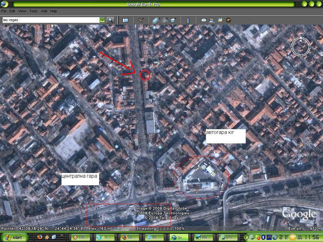Image resolution: width=323 pixels, height=242 pixels.
Task: Open the Help menu
Action: (x=54, y=11)
